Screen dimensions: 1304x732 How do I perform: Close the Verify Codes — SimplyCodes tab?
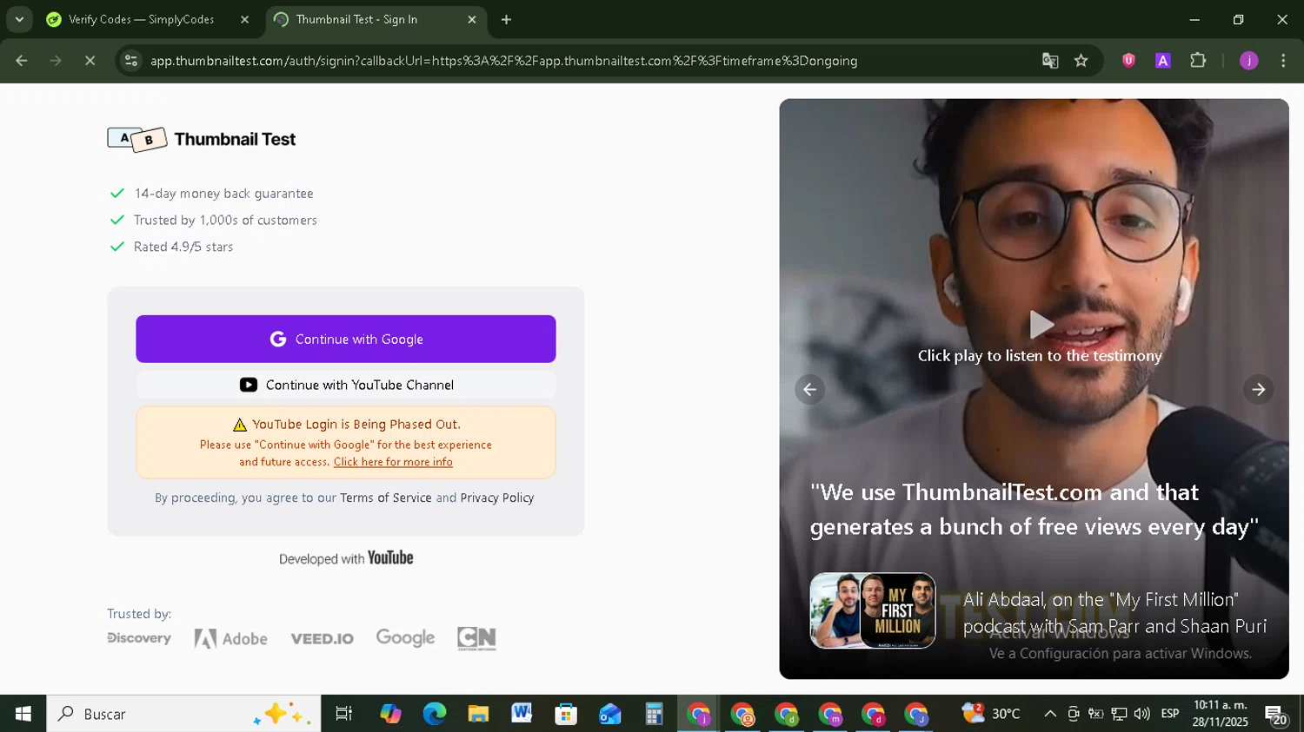tap(244, 19)
